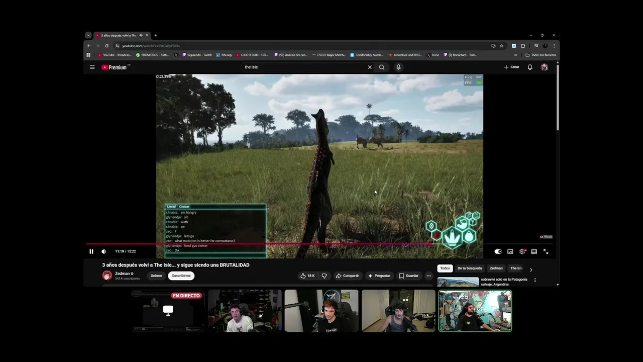643x362 pixels.
Task: Mute the tab via its speaker icon
Action: [x=141, y=35]
